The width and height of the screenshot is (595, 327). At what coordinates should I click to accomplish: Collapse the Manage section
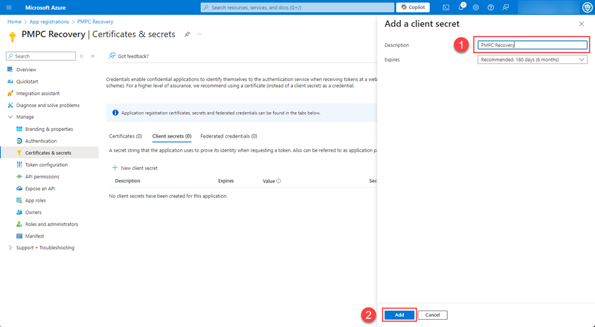point(10,117)
